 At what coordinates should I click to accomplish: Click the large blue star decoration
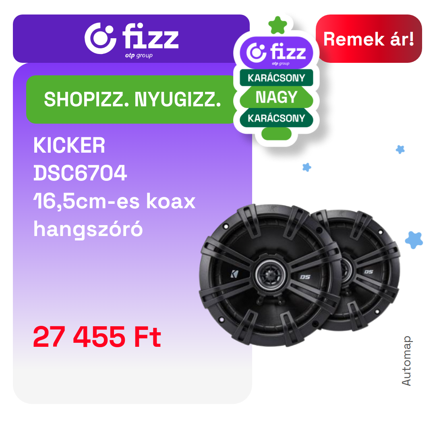click(x=414, y=240)
